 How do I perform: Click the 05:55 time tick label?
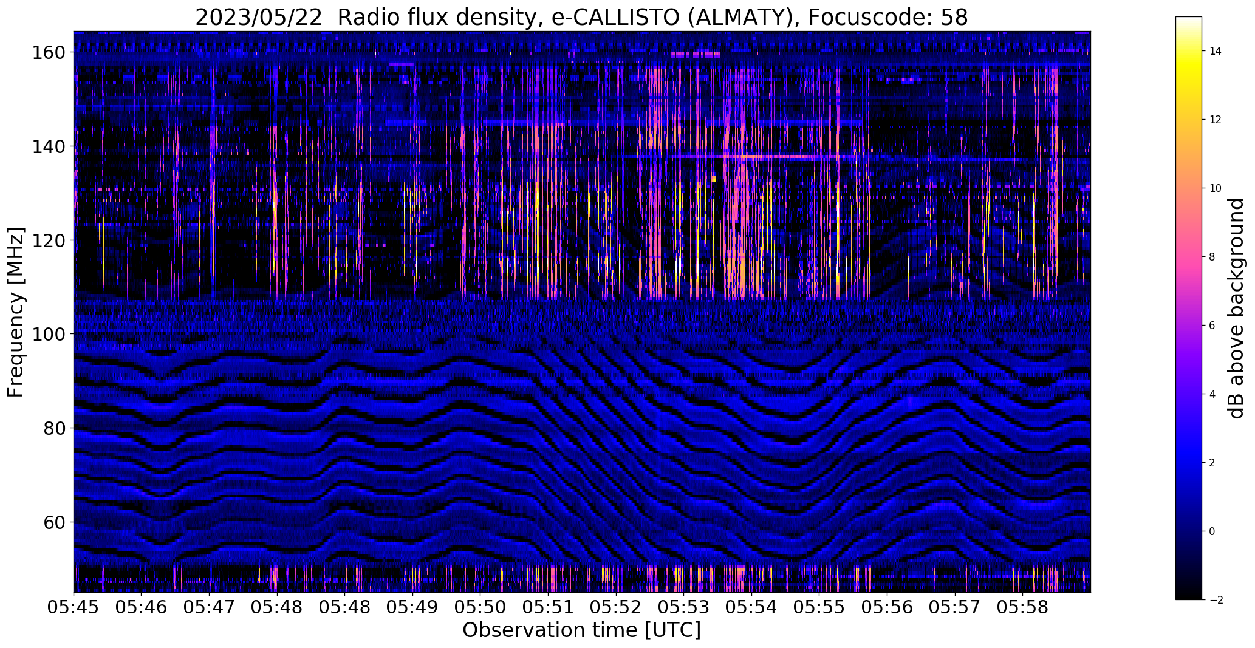(x=819, y=608)
